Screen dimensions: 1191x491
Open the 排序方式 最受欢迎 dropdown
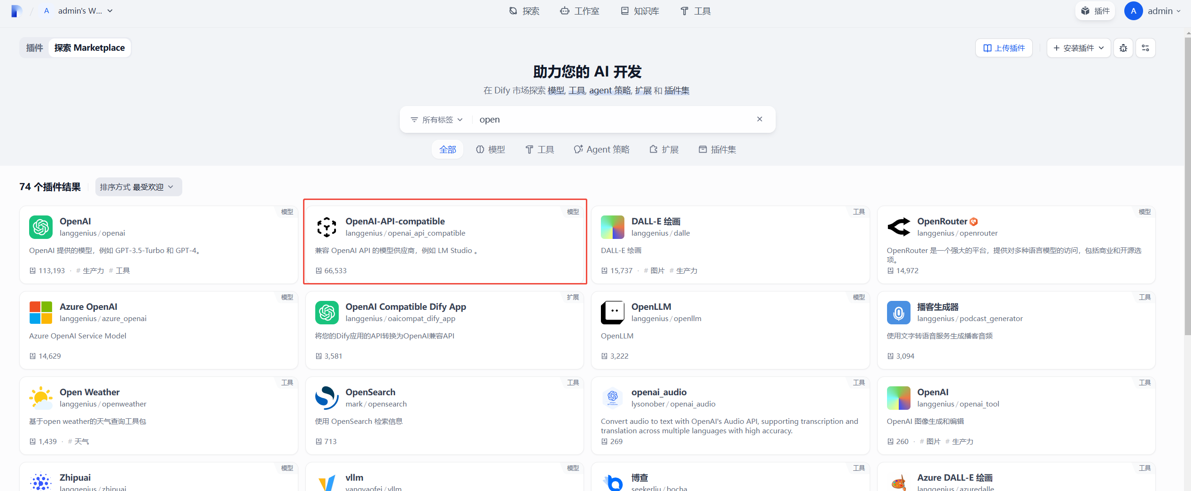click(138, 187)
